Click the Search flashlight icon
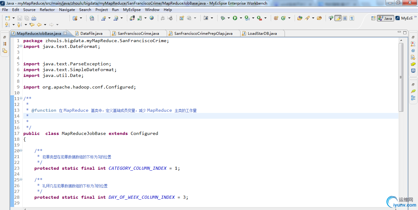The width and height of the screenshot is (418, 210). coord(308,18)
